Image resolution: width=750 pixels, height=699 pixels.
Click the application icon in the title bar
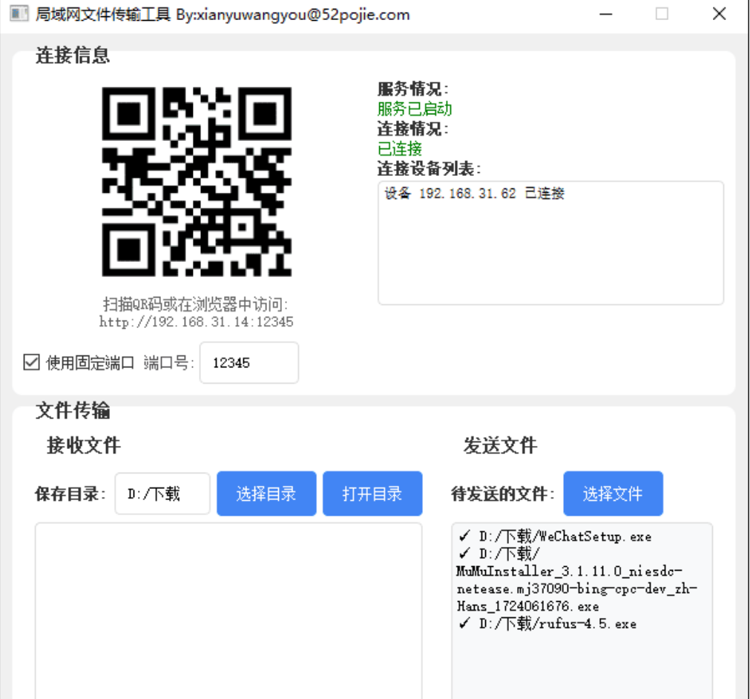click(19, 14)
